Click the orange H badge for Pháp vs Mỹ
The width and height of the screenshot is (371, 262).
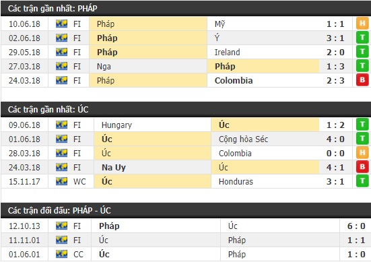click(362, 24)
